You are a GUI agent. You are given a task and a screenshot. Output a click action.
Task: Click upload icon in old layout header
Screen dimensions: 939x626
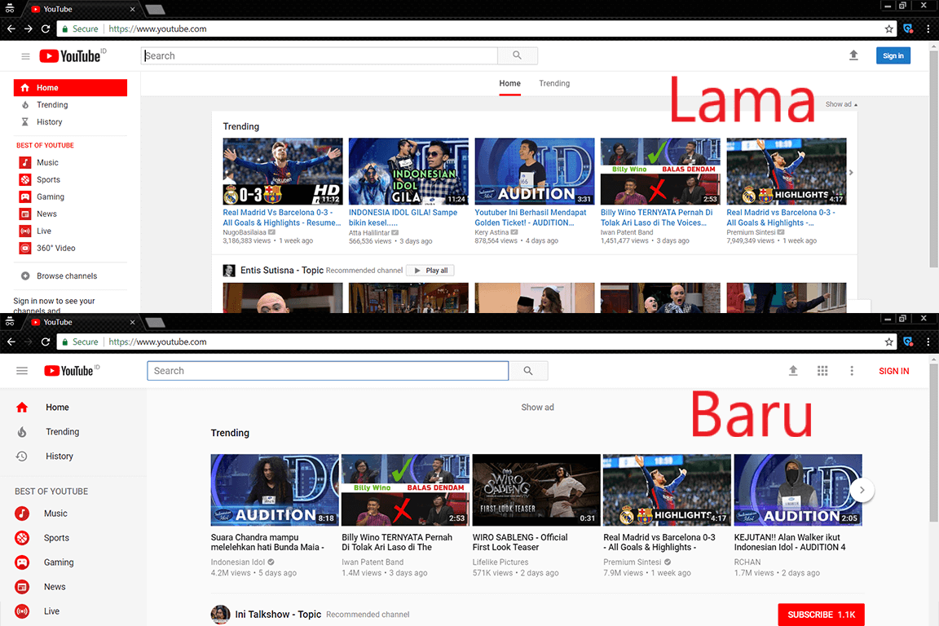coord(853,55)
